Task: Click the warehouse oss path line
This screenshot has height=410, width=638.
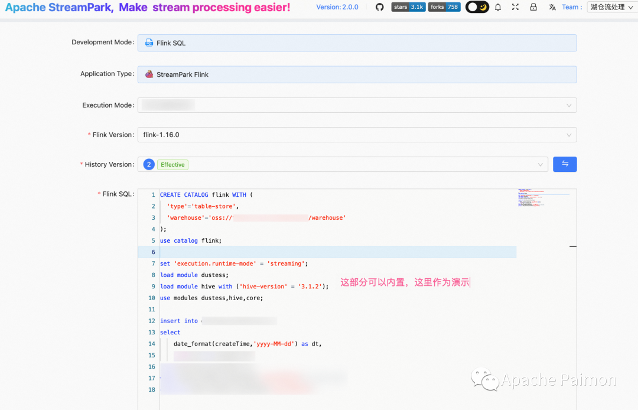Action: pos(256,217)
